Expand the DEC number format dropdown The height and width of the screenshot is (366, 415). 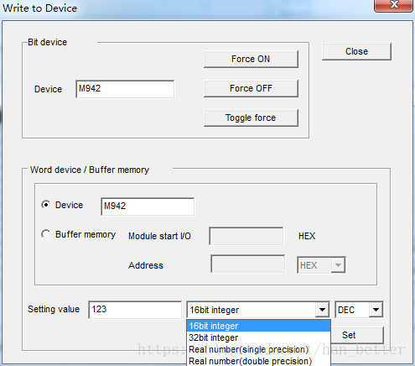pyautogui.click(x=376, y=310)
